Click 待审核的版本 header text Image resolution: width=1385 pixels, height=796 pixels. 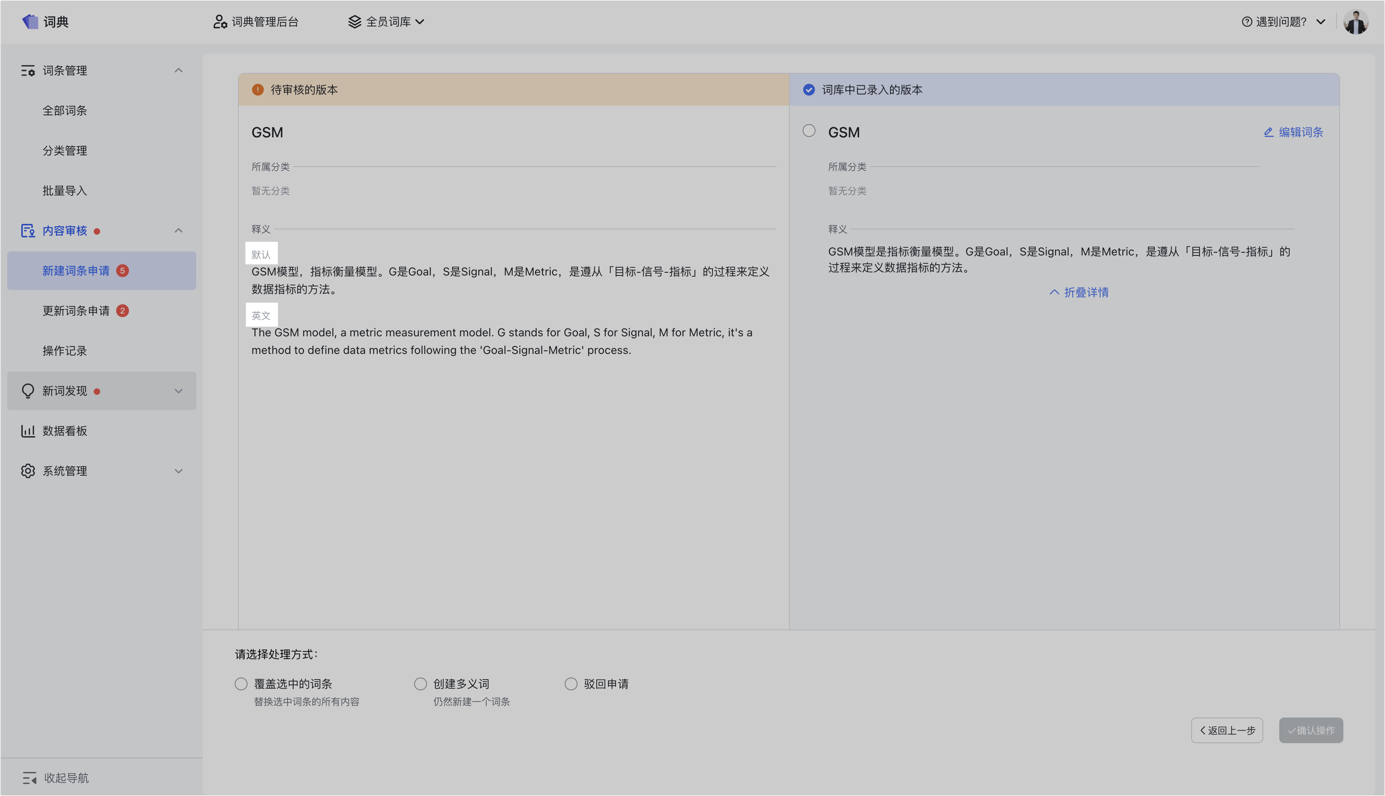304,90
